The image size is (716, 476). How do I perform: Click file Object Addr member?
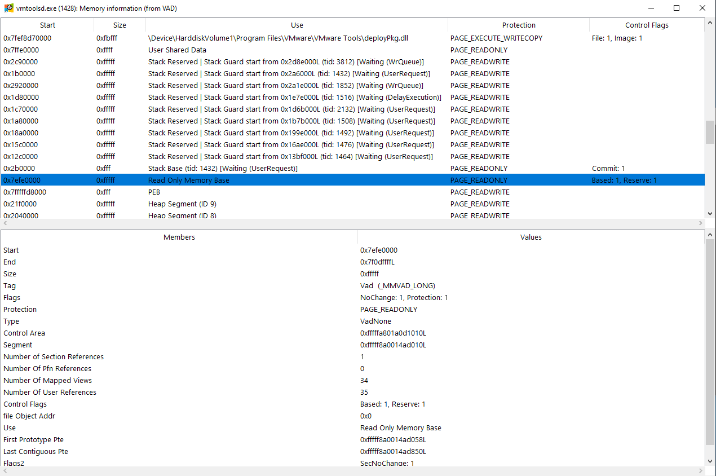pyautogui.click(x=29, y=416)
